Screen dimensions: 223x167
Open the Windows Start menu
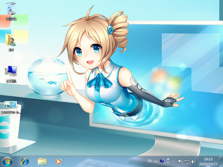pyautogui.click(x=8, y=161)
